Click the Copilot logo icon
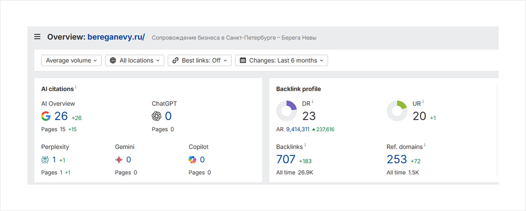Screen dimensions: 526x211 (x=192, y=160)
